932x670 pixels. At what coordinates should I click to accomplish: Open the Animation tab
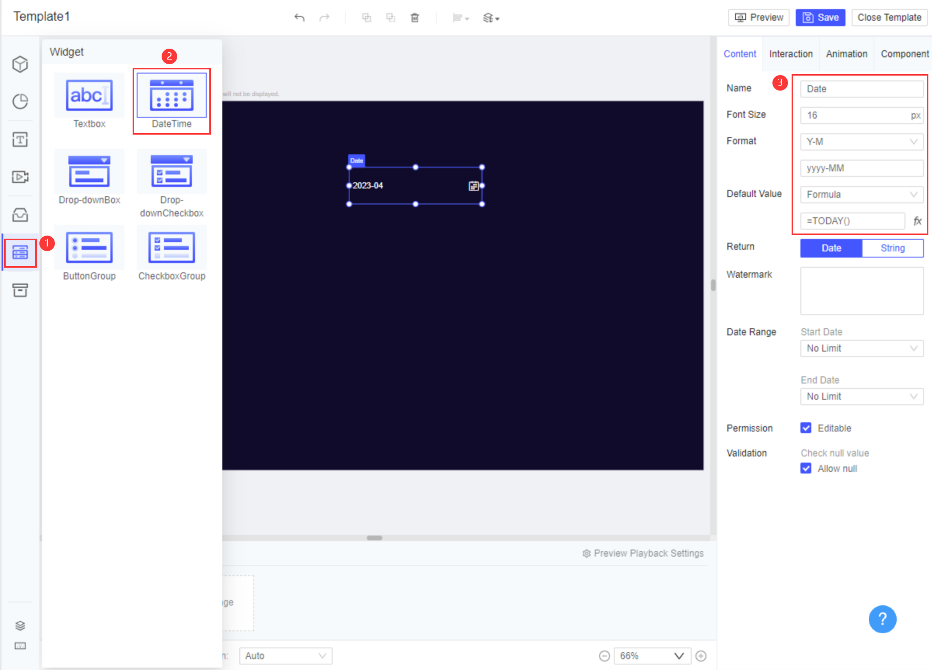pos(846,53)
